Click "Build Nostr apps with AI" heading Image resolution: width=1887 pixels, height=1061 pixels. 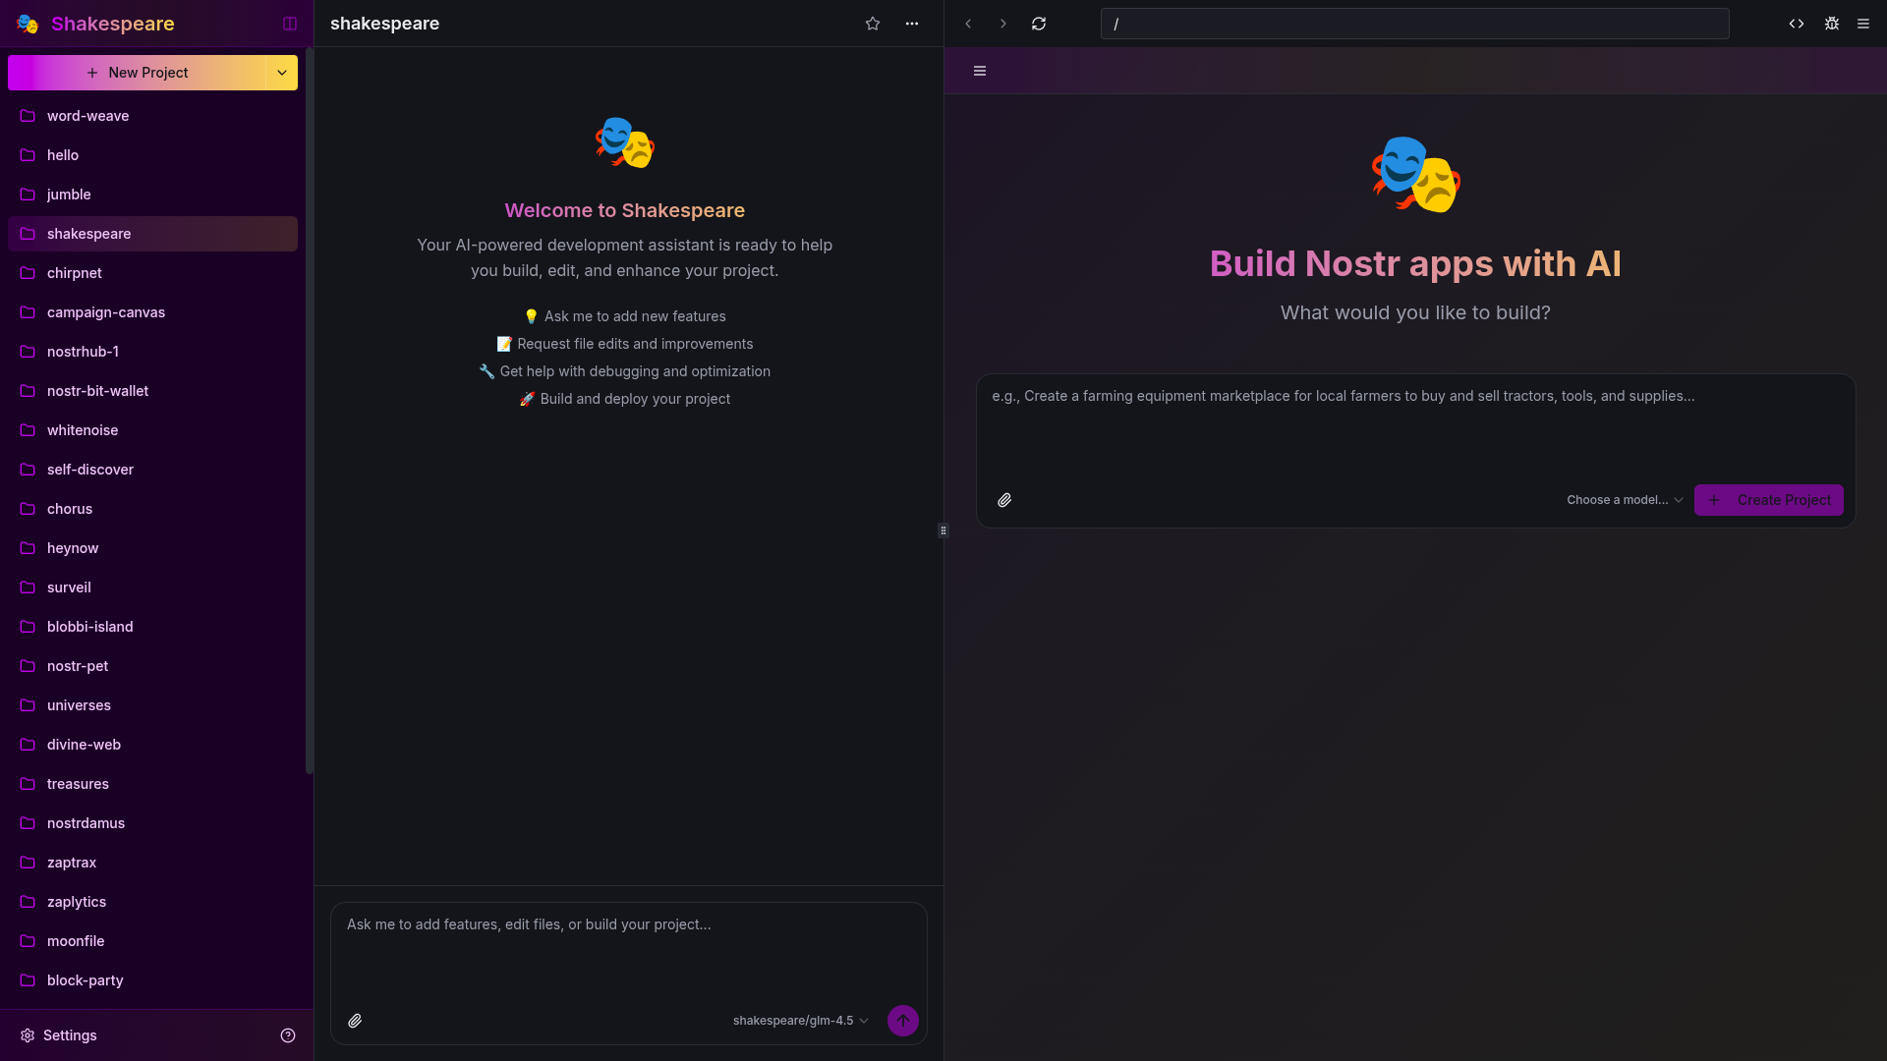(1415, 263)
